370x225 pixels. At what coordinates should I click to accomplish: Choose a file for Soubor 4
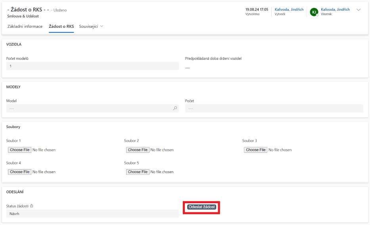20,172
